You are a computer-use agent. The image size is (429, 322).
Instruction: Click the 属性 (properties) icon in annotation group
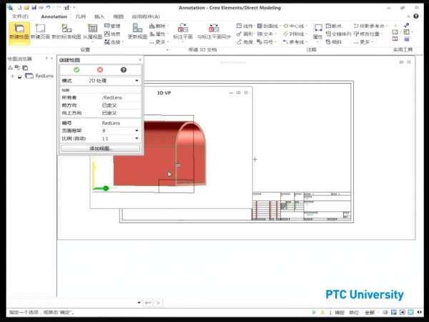317,30
